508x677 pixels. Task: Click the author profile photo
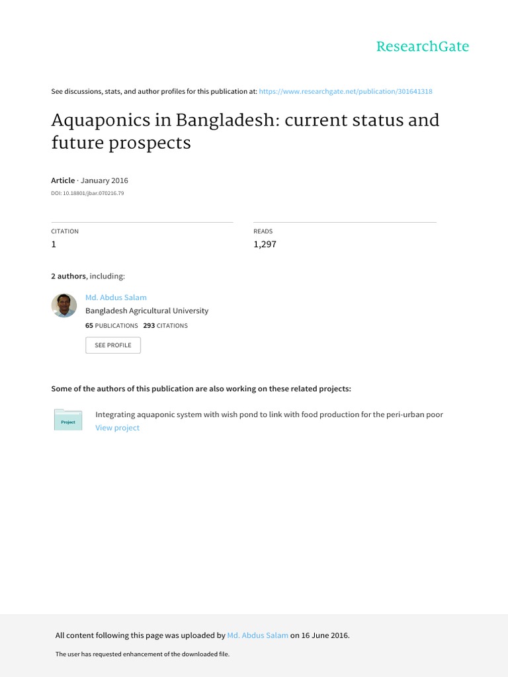click(x=64, y=305)
